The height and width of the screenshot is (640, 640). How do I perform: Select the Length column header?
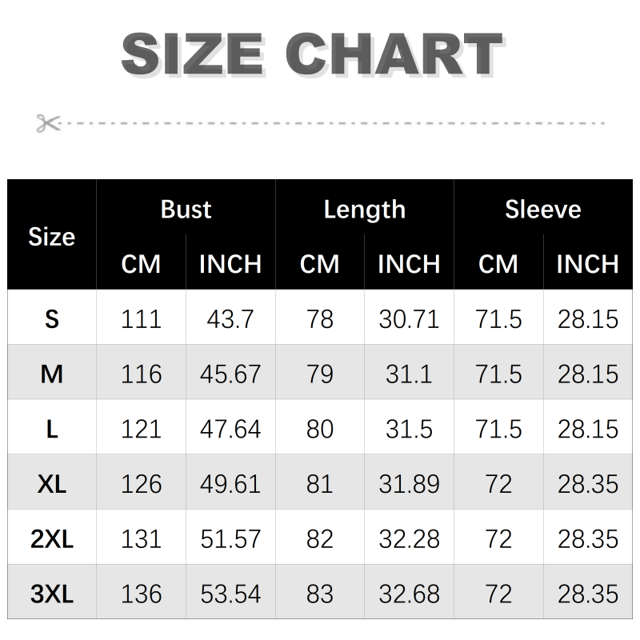[x=364, y=210]
